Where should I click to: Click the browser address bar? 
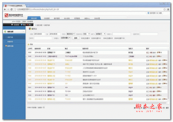coord(88,9)
